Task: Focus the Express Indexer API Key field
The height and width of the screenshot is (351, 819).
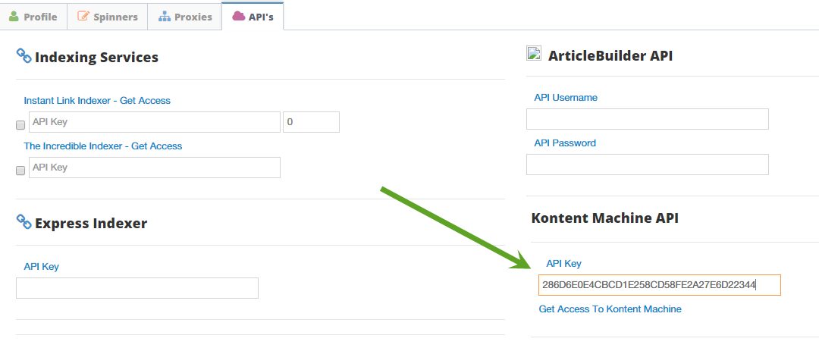Action: (x=137, y=288)
